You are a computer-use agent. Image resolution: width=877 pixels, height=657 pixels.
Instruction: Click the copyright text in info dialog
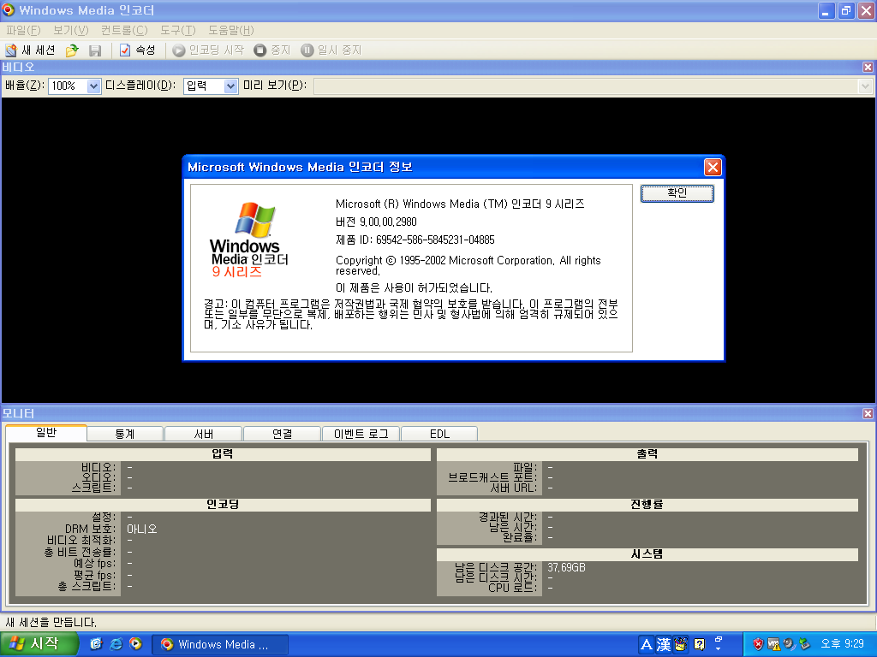[x=468, y=265]
